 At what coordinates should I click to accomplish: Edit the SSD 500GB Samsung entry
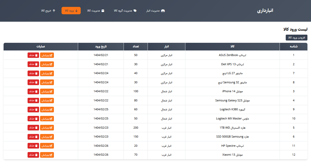pos(47,137)
